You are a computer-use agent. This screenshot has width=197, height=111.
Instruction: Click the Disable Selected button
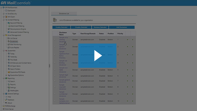[81, 27]
